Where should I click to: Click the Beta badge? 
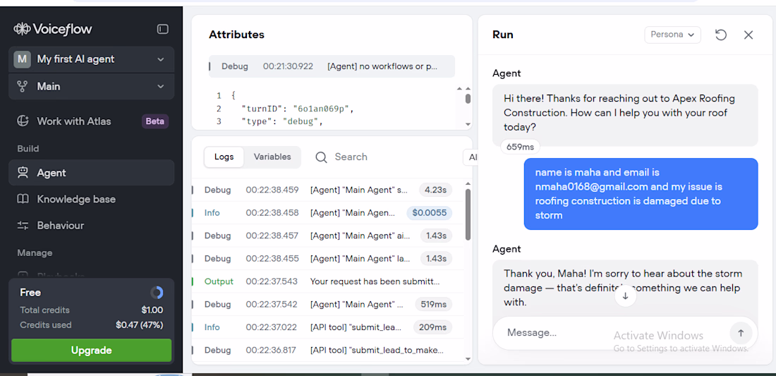click(155, 121)
